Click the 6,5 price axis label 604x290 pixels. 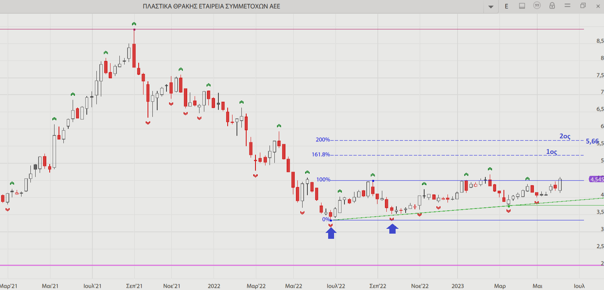pos(600,109)
